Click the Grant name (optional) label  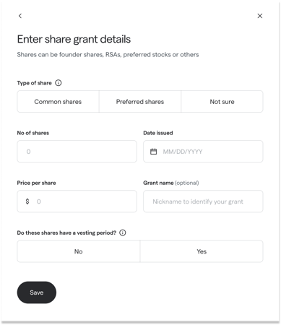point(171,183)
